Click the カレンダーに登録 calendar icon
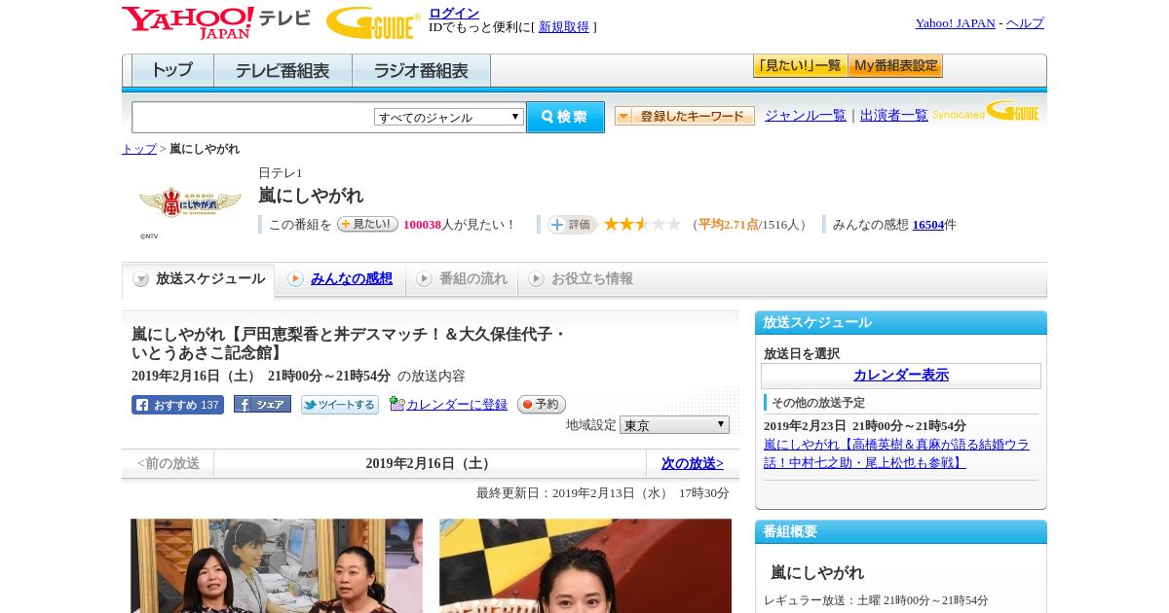This screenshot has height=613, width=1169. click(396, 404)
